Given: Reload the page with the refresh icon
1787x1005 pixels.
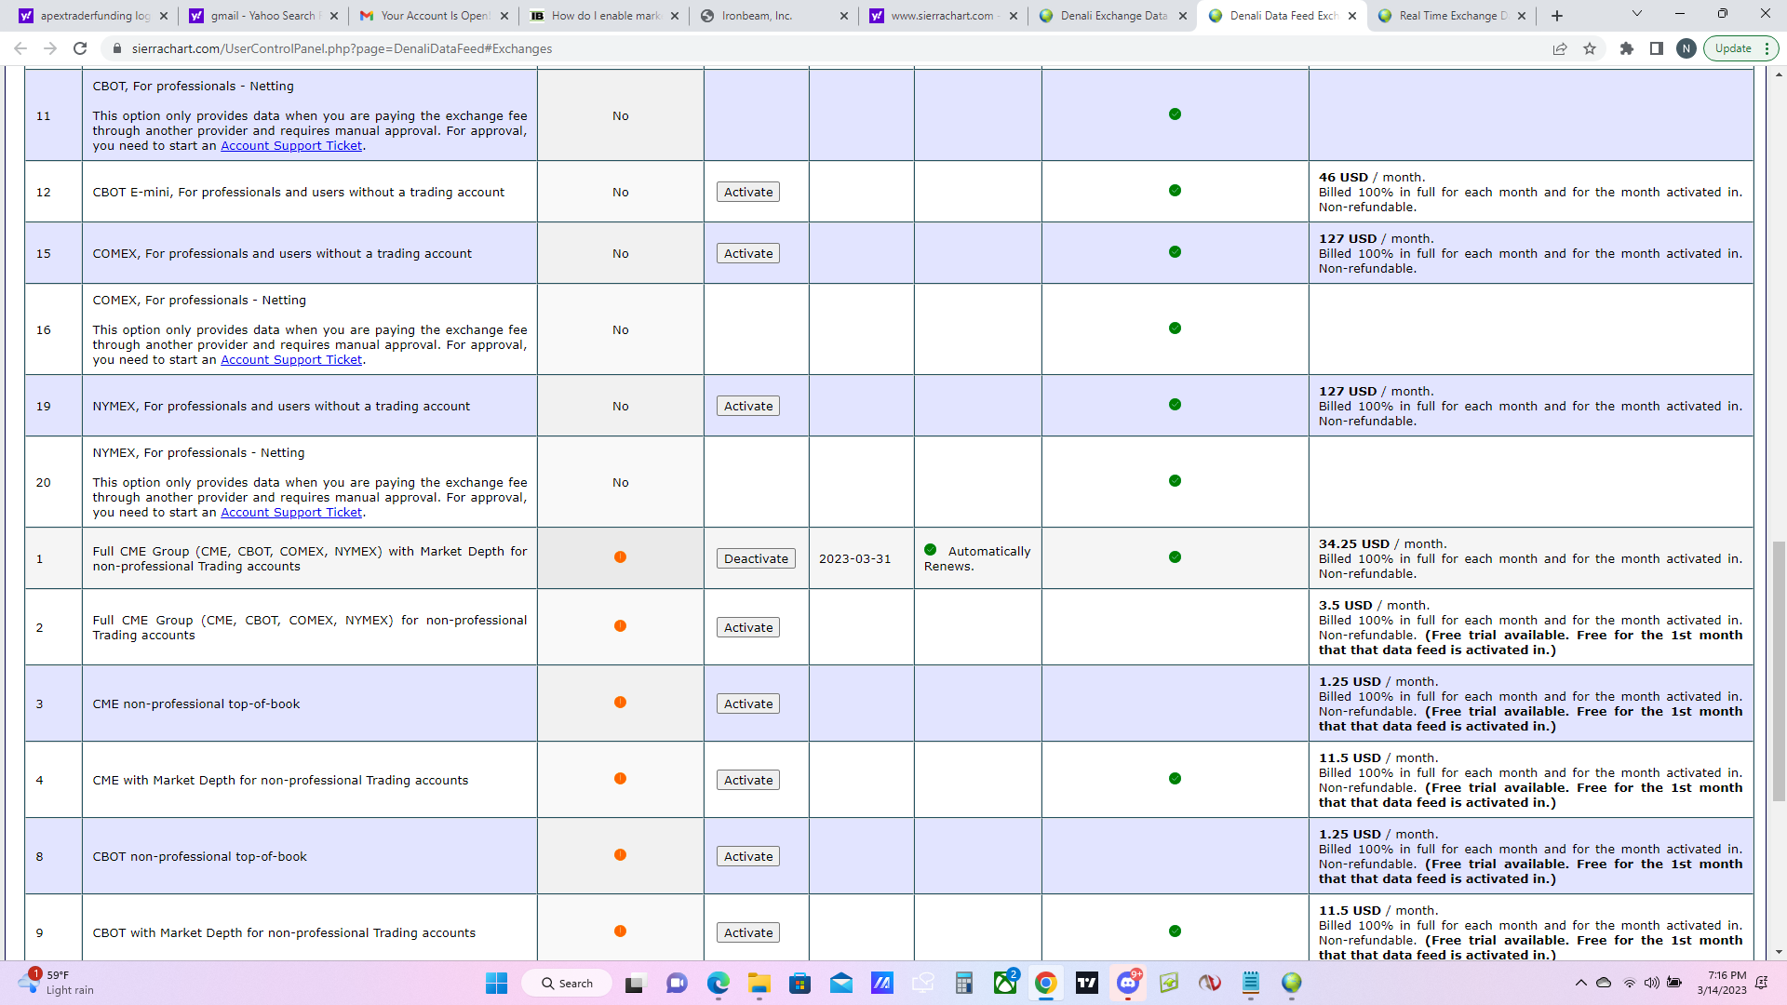Looking at the screenshot, I should (80, 48).
